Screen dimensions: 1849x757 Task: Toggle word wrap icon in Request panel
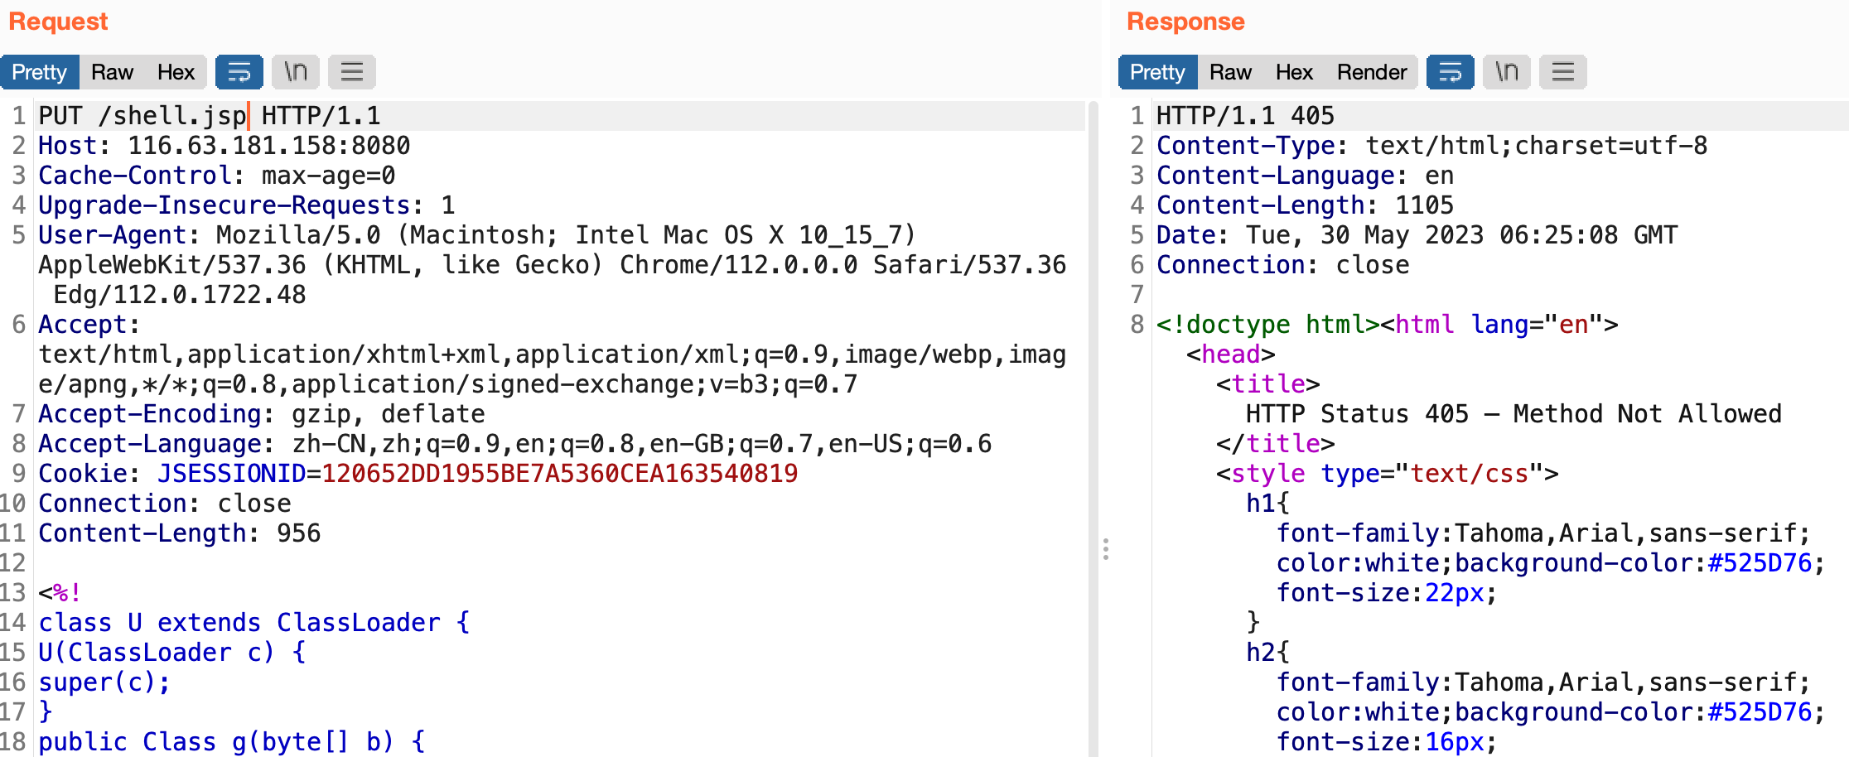click(x=239, y=72)
